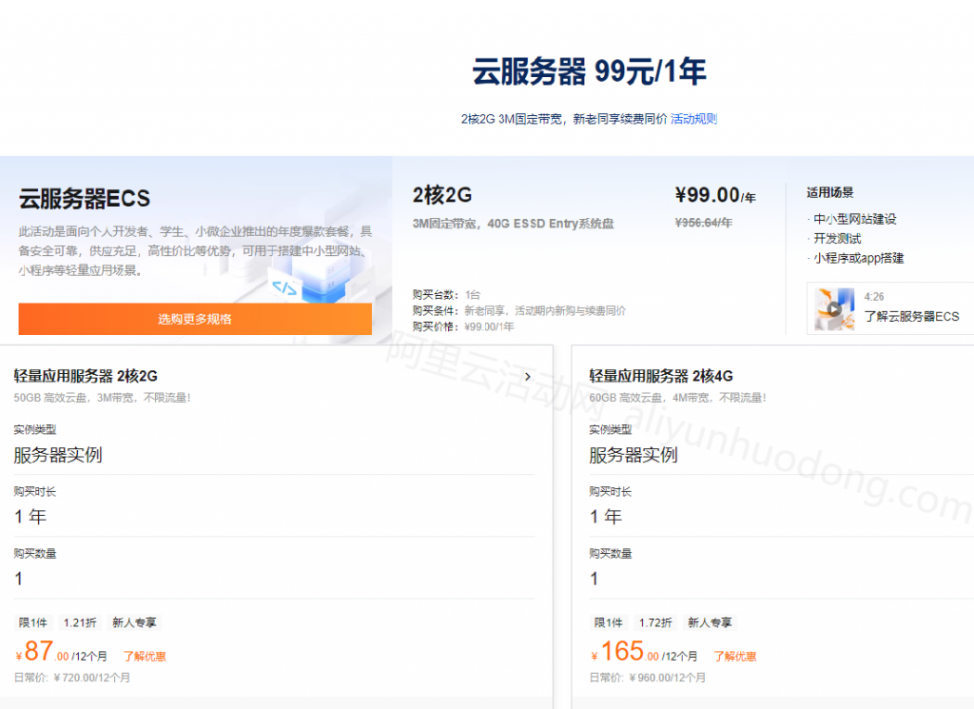
Task: Click the ¥165.00/12个月 price
Action: 644,652
